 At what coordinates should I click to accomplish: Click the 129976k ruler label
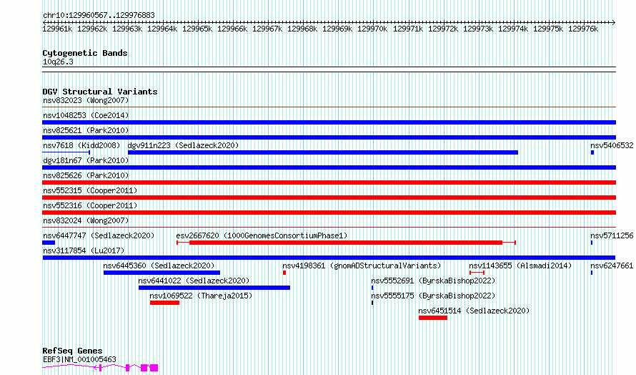(x=583, y=29)
